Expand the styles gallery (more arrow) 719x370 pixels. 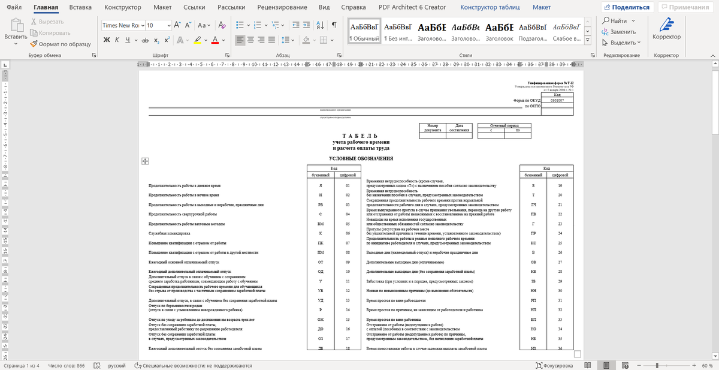coord(588,40)
